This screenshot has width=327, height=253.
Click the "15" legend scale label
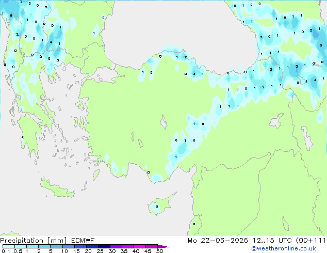[76, 251]
